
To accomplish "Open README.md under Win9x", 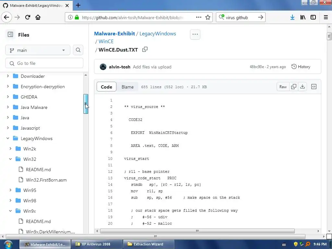I will (x=38, y=221).
